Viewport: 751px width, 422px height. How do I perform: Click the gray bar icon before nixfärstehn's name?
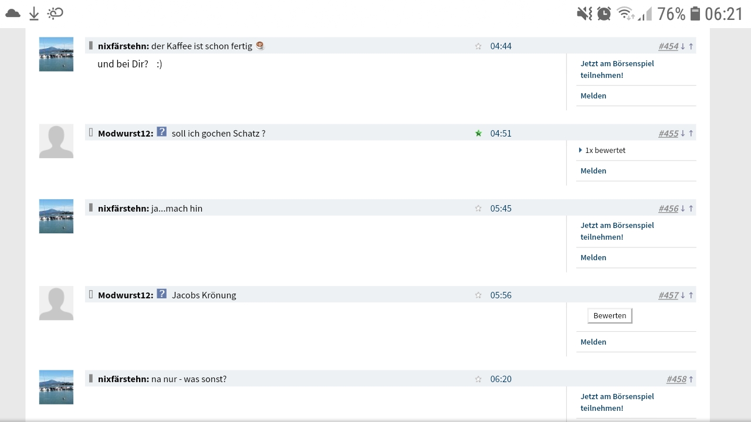(91, 45)
